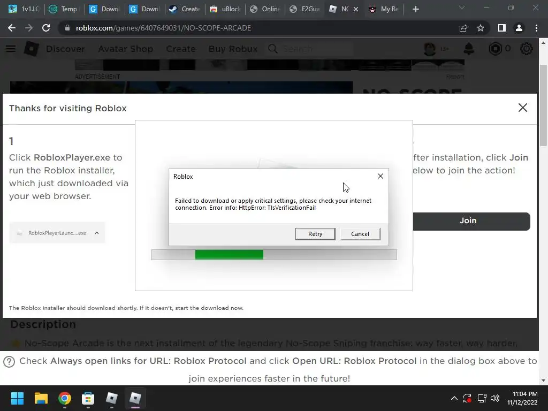This screenshot has height=411, width=548.
Task: Go back with the browser back arrow
Action: click(x=12, y=28)
